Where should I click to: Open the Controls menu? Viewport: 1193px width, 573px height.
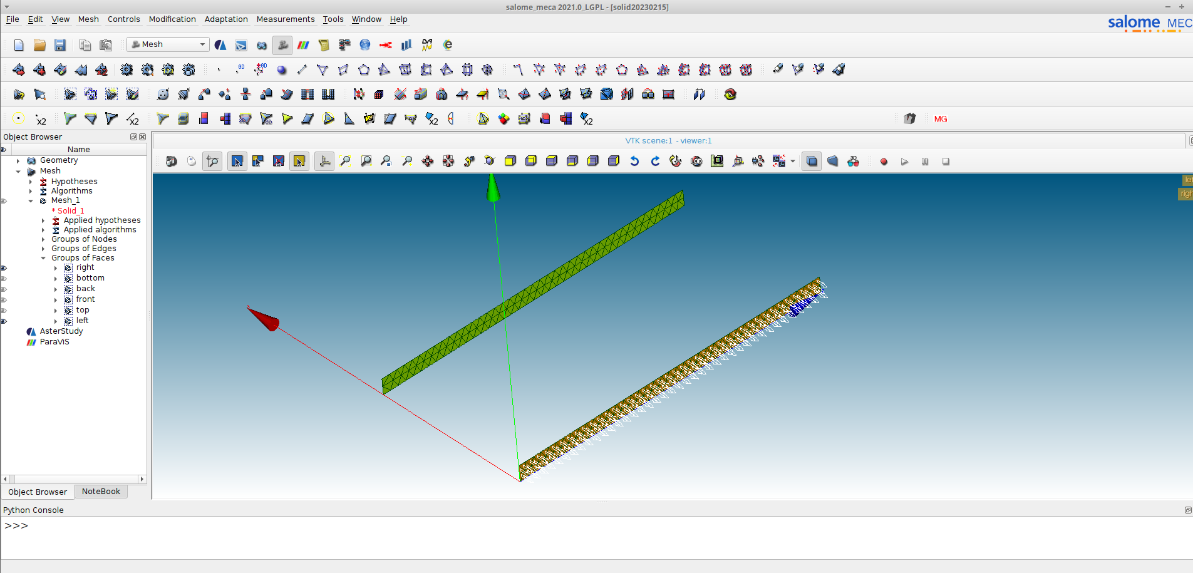point(124,19)
